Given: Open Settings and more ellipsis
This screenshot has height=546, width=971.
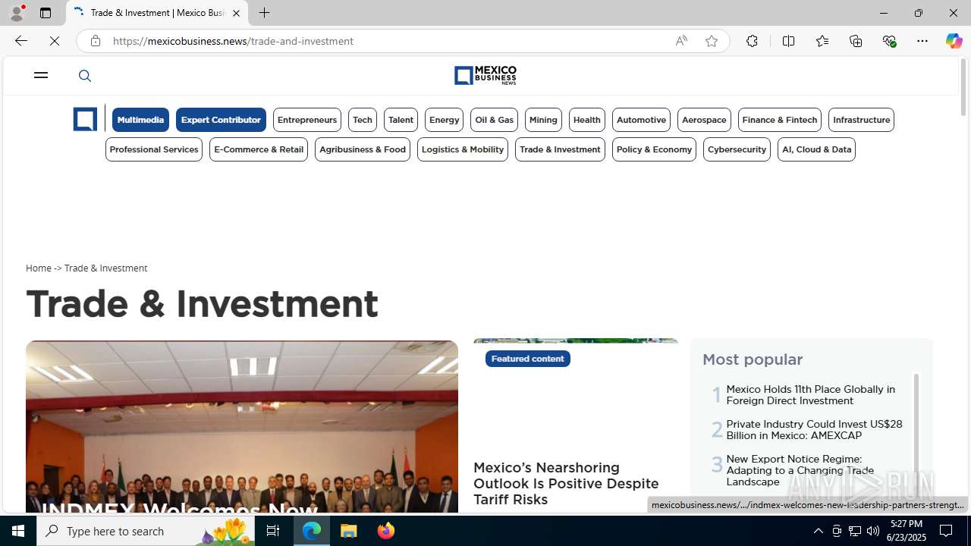Looking at the screenshot, I should pos(922,41).
